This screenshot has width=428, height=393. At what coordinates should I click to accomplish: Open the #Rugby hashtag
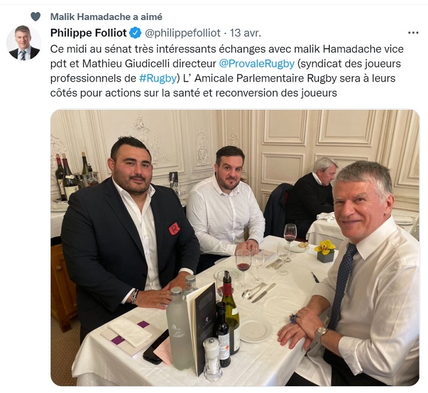158,79
